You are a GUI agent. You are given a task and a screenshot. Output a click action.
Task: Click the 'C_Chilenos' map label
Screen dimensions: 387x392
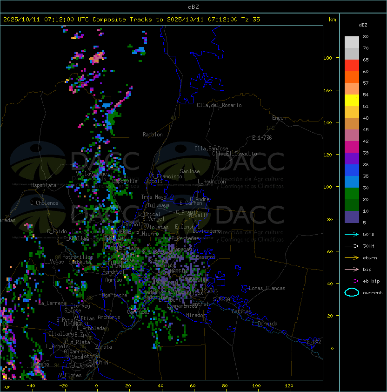point(44,203)
